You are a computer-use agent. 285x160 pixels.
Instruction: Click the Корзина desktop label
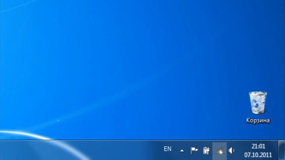coord(258,120)
